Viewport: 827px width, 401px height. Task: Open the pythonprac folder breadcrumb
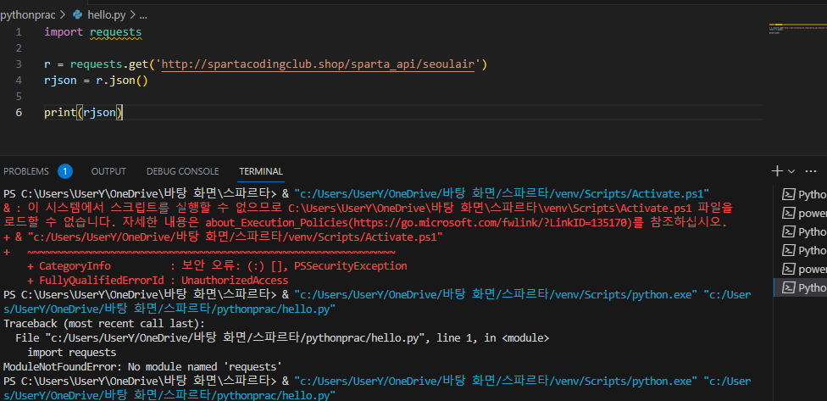coord(28,14)
